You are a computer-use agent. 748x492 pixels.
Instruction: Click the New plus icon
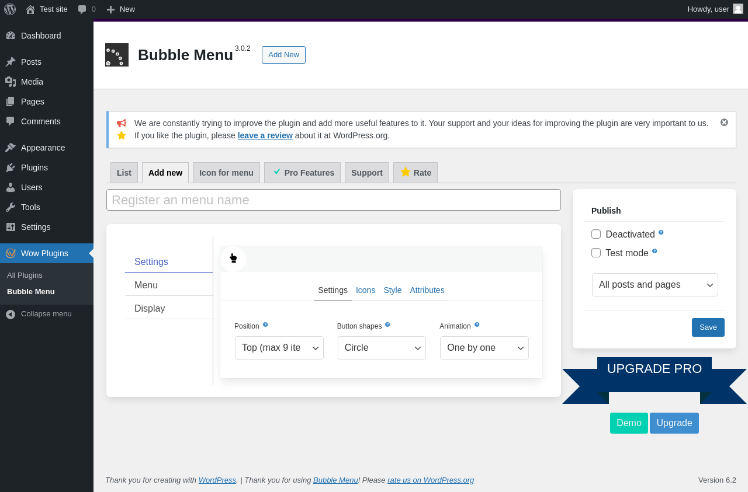[110, 9]
